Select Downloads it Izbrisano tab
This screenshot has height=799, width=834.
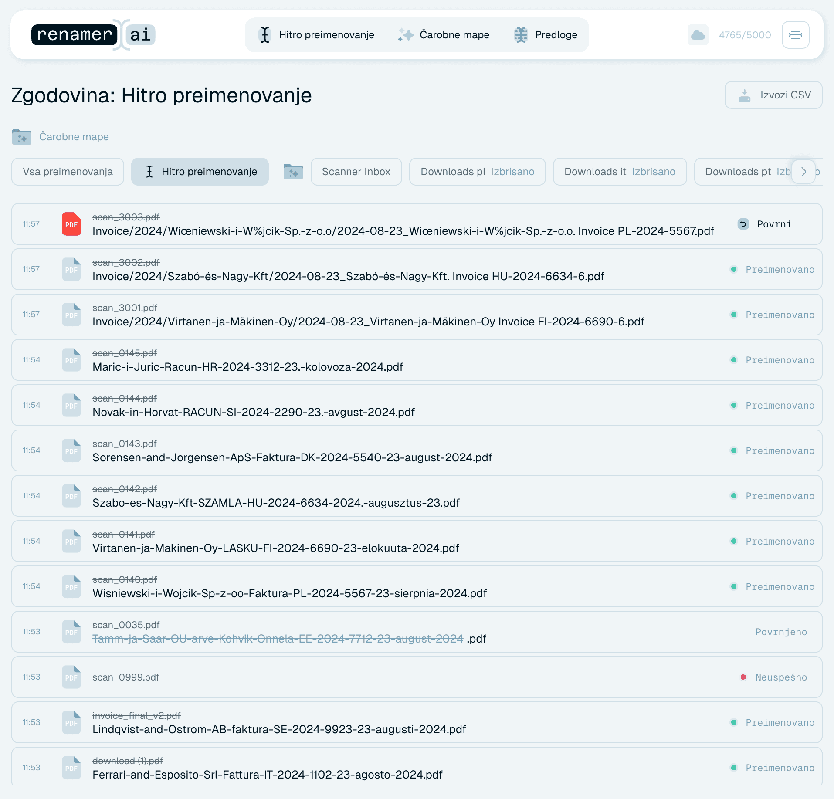click(620, 172)
